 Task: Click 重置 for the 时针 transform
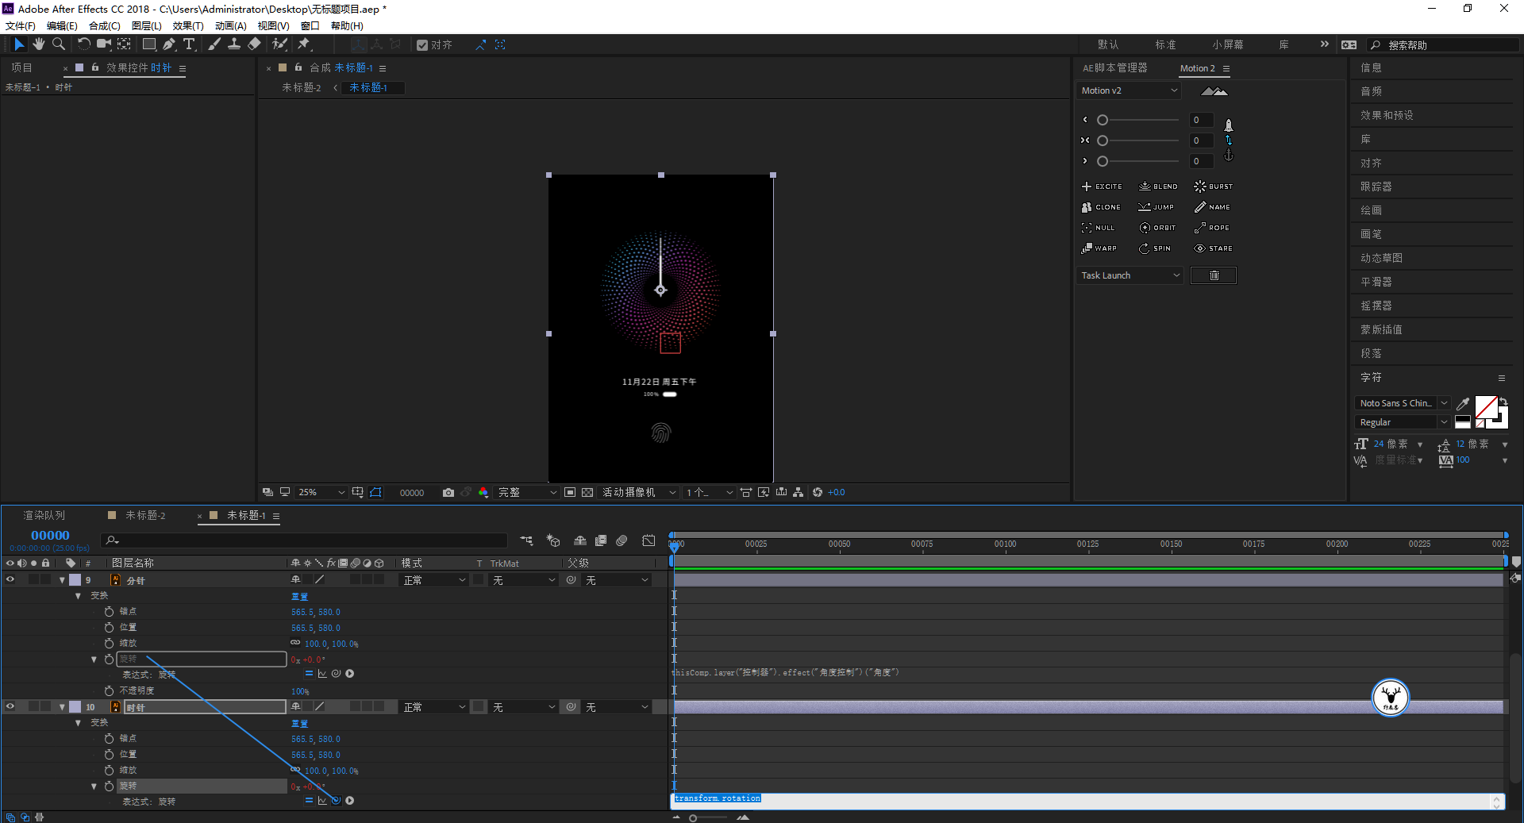299,724
